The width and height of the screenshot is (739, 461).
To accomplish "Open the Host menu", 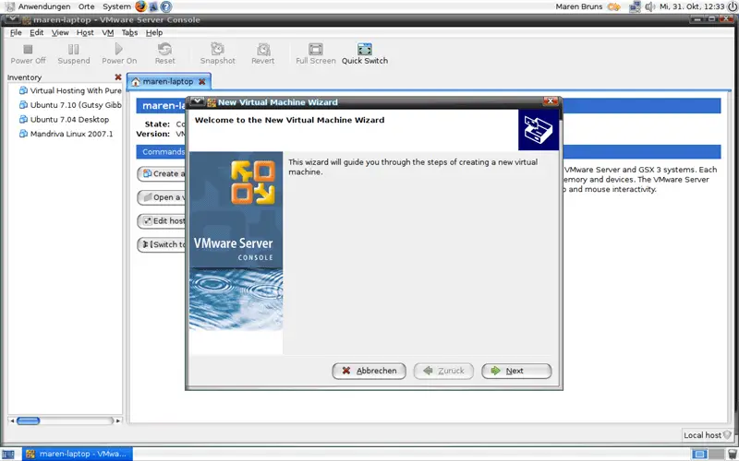I will tap(85, 32).
